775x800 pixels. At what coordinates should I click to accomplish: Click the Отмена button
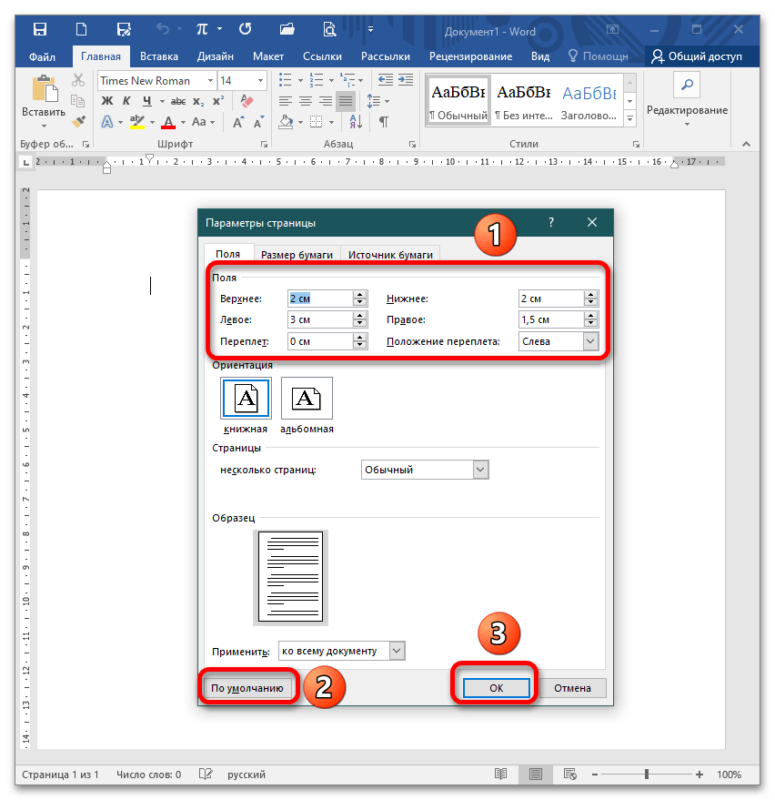(572, 688)
